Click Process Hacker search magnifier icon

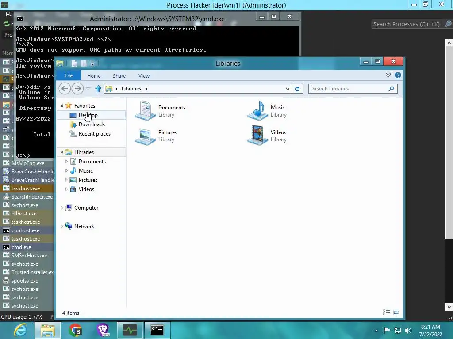(448, 24)
